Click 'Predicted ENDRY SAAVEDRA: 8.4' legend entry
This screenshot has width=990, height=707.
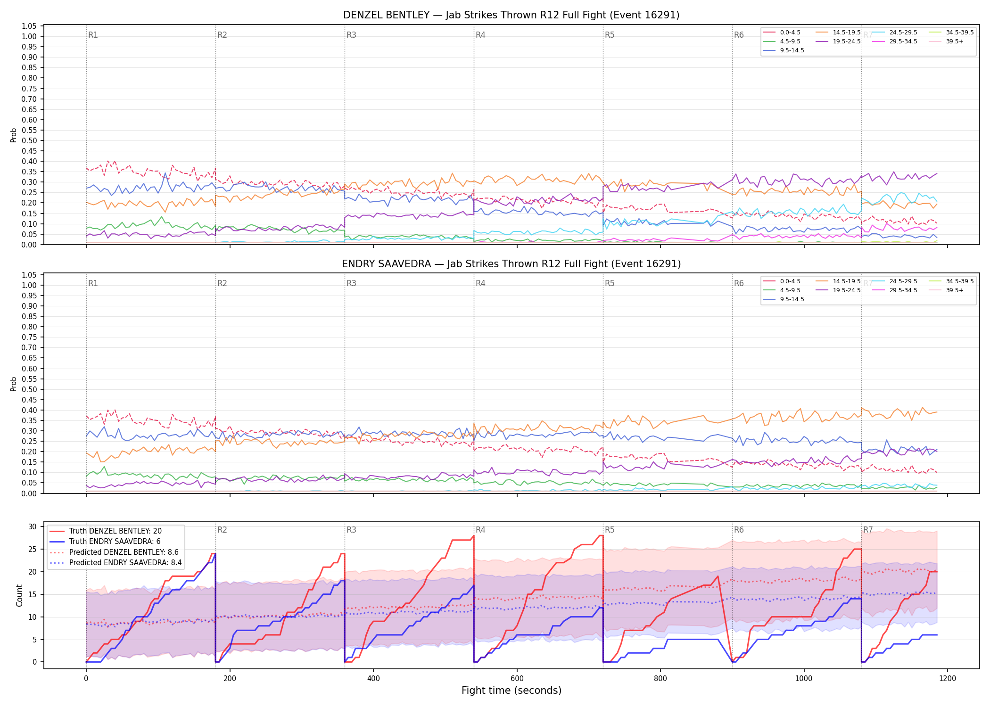click(115, 563)
